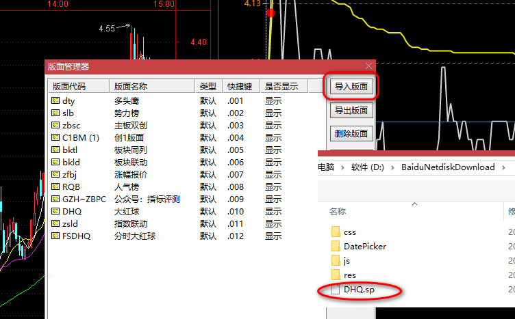Select the 公众号：指标评测 layout name
515x319 pixels.
[147, 199]
